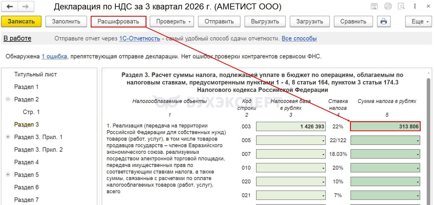This screenshot has width=434, height=205.
Task: Open the print preview magnifier icon
Action: (x=401, y=6)
